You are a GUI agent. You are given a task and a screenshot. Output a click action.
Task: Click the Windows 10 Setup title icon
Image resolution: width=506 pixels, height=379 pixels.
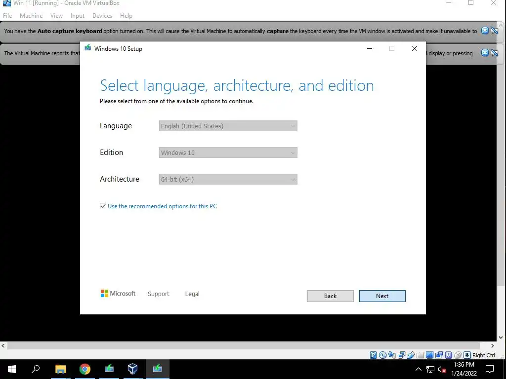pos(87,48)
